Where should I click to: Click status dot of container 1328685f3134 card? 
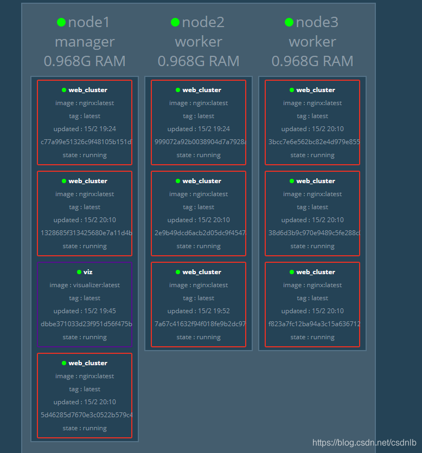tap(64, 181)
